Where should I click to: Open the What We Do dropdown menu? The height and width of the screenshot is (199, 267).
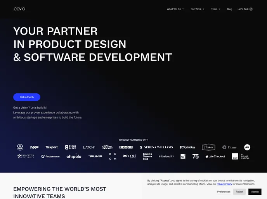[x=175, y=9]
